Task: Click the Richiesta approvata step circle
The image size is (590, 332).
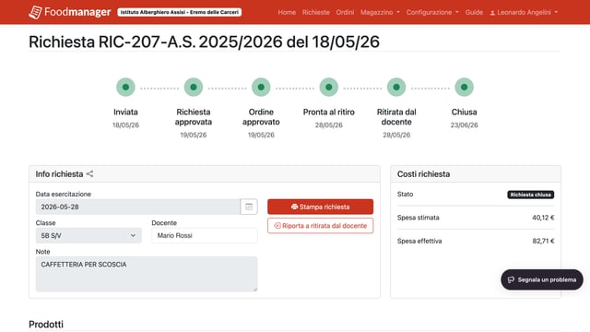Action: [194, 88]
